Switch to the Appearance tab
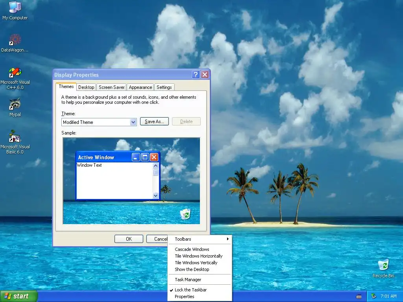Image resolution: width=403 pixels, height=302 pixels. tap(140, 87)
